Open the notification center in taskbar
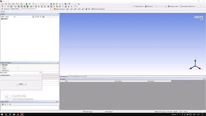 point(202,114)
